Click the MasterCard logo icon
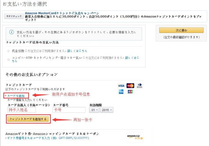 [x=130, y=85]
